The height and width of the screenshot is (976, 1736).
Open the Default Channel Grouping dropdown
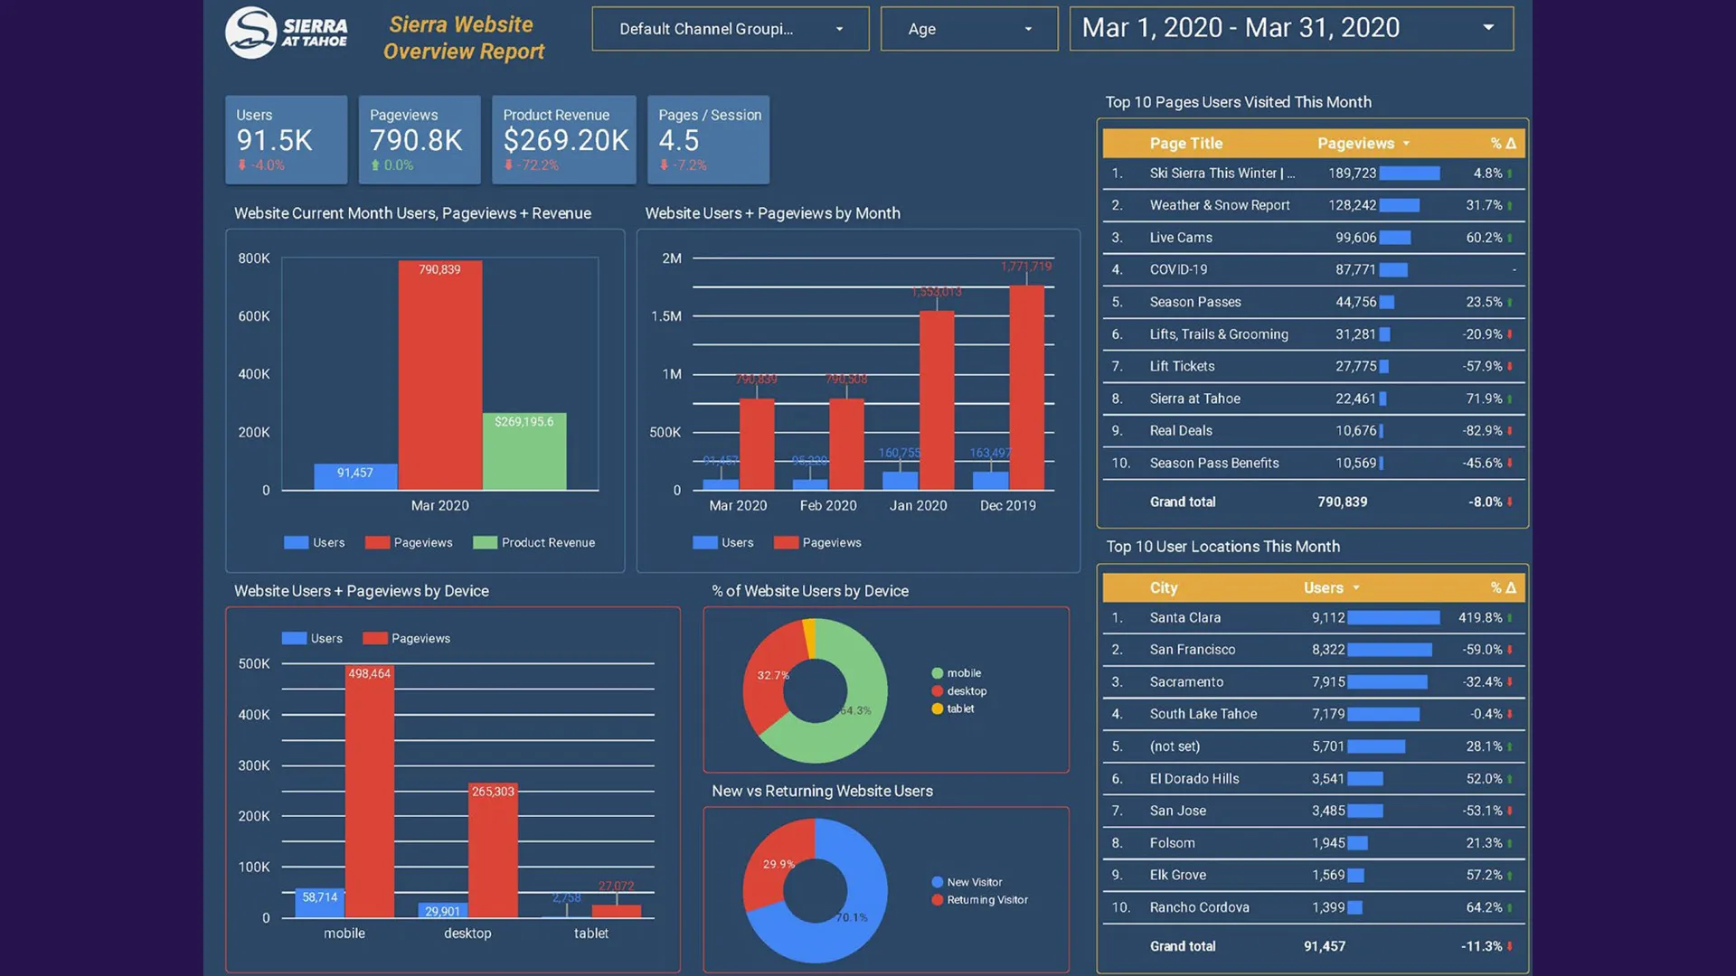pyautogui.click(x=731, y=29)
